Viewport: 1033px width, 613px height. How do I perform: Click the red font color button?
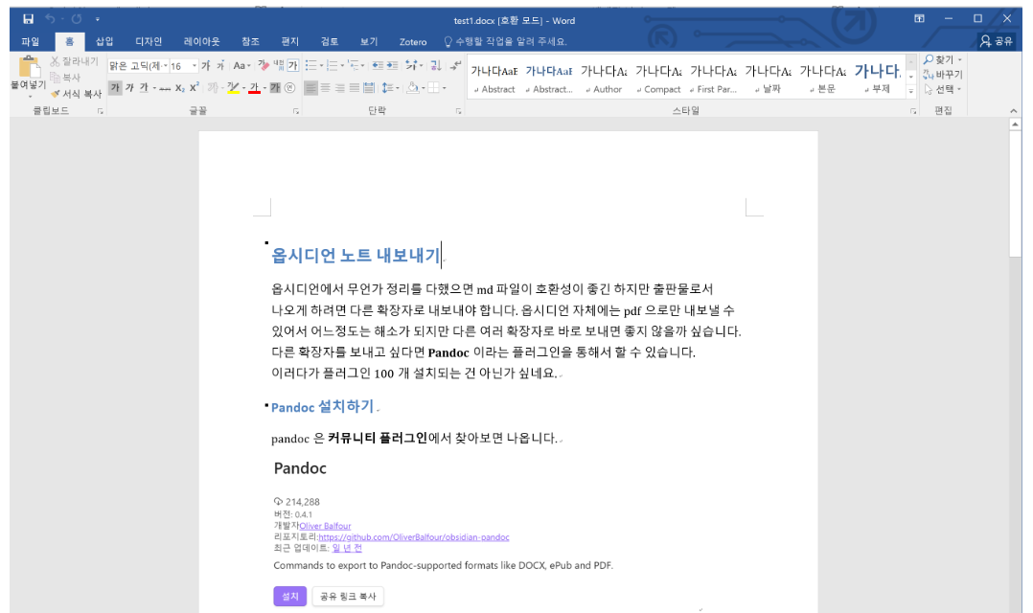pyautogui.click(x=254, y=87)
